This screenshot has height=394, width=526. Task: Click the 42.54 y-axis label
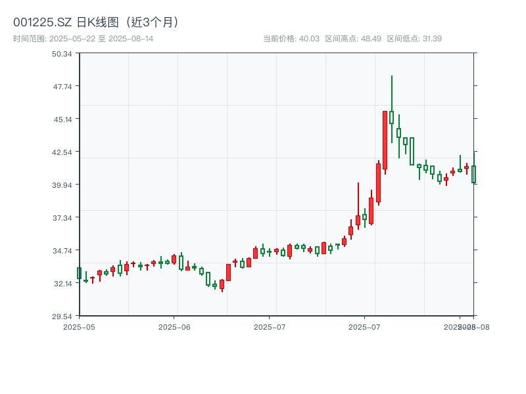[x=62, y=152]
